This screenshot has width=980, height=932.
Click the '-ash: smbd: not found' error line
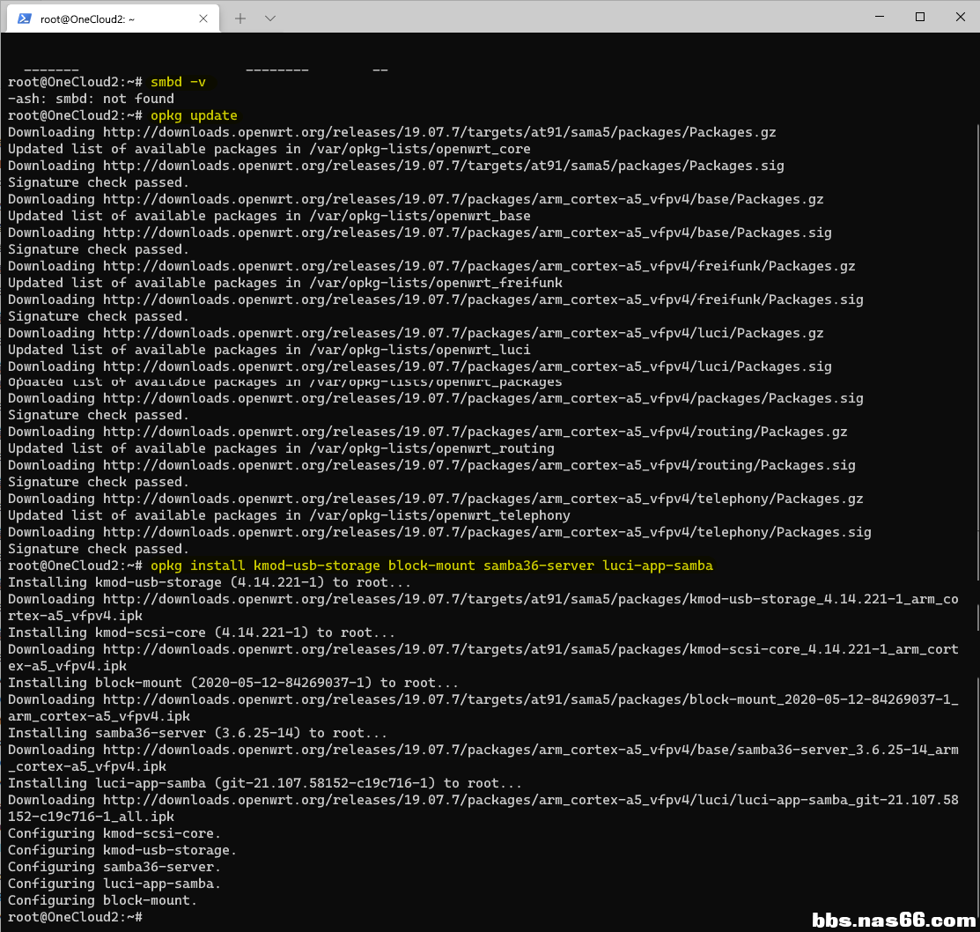point(91,99)
